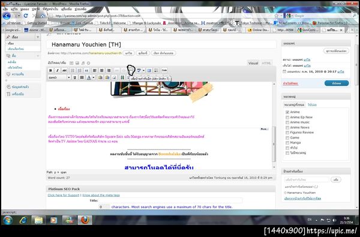Click the remove formatting eraser icon

115,77
